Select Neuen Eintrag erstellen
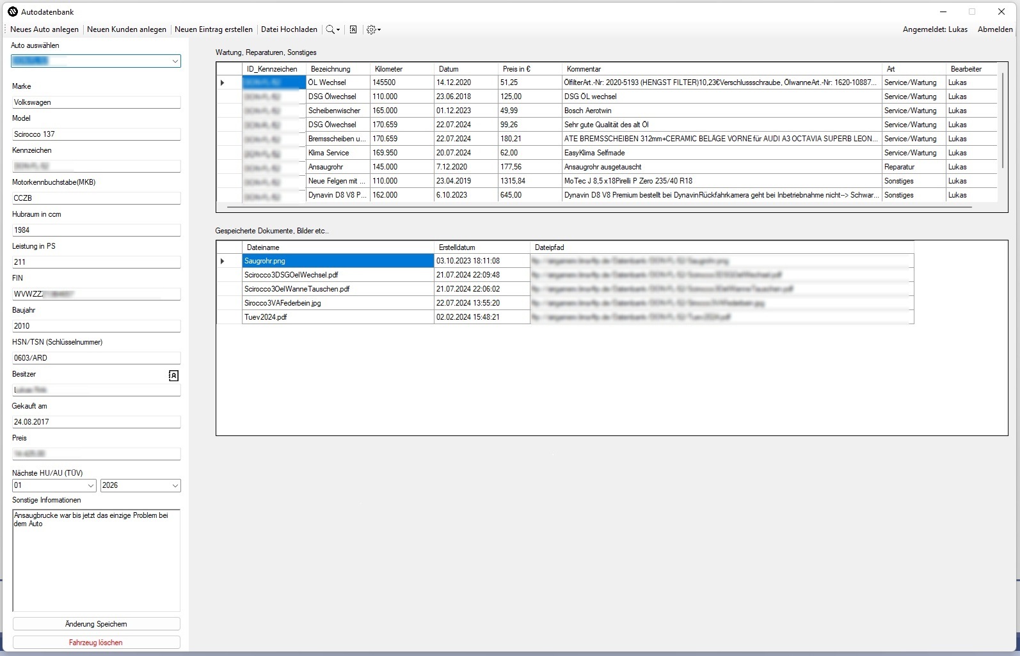 point(214,29)
